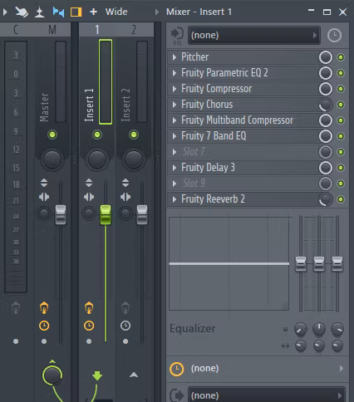Open audio input source dropdown at top
354x402 pixels.
coord(254,35)
